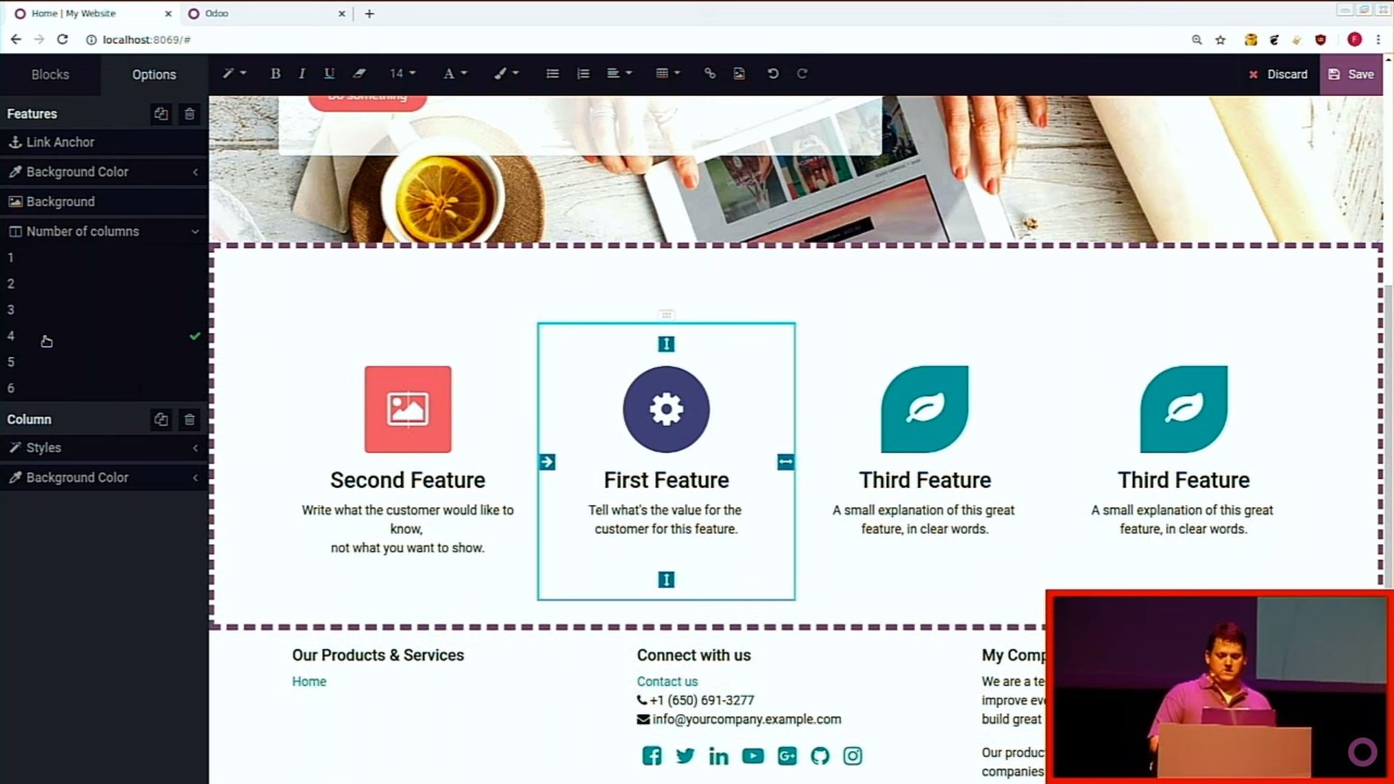Select the Italic formatting icon

coord(301,74)
